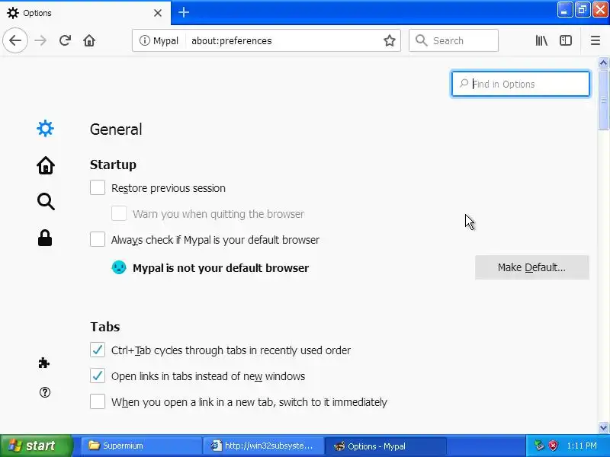Click the Tabs section heading
610x457 pixels.
[x=105, y=327]
